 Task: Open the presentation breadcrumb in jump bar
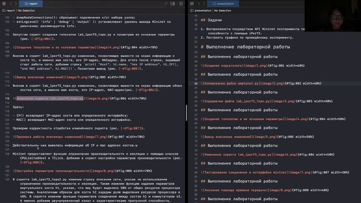pos(201,11)
